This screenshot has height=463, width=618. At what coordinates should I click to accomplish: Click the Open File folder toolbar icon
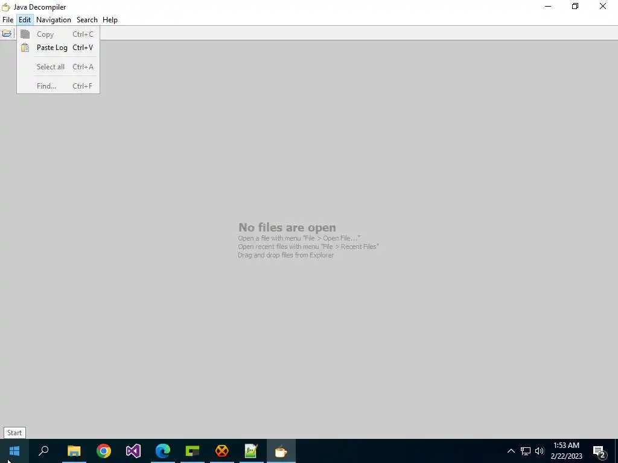[7, 34]
